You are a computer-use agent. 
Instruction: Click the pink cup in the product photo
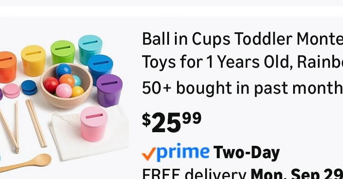pos(94,124)
